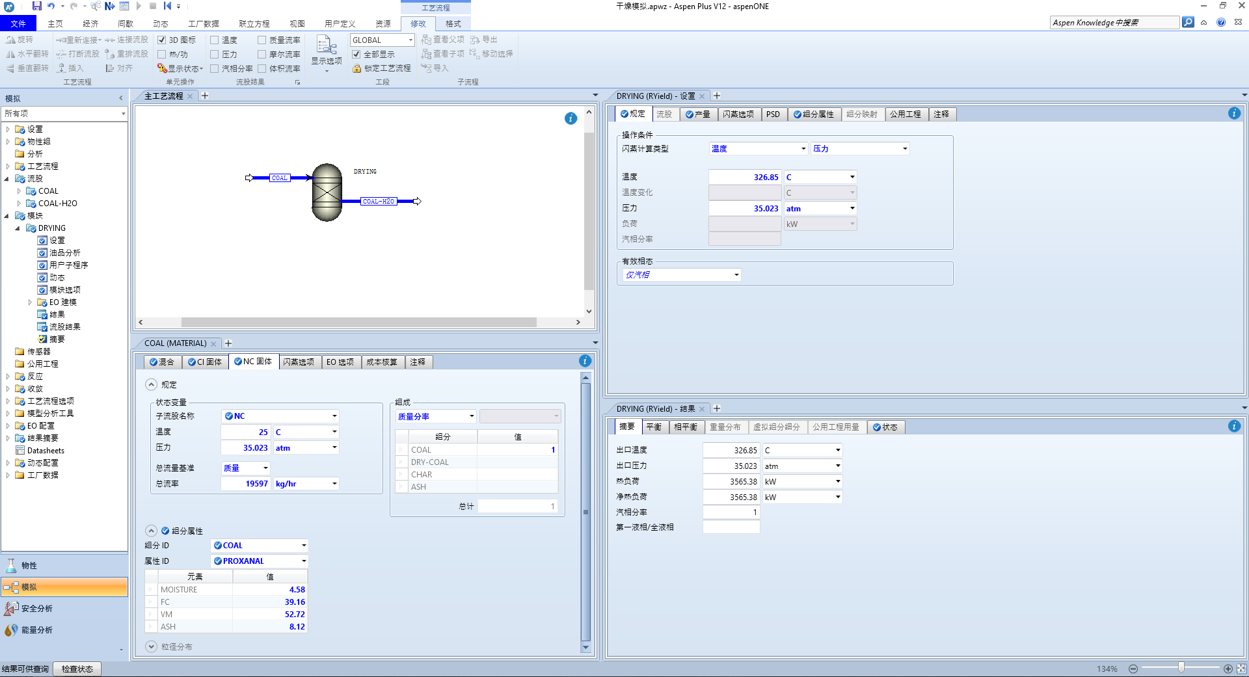Viewport: 1249px width, 677px height.
Task: Click info icon in DRYING settings panel
Action: 1234,113
